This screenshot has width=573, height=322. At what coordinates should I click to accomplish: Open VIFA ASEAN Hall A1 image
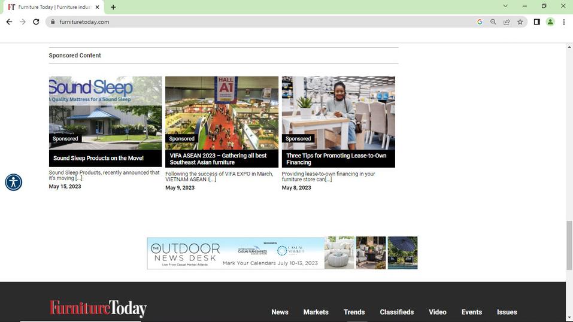(x=222, y=113)
